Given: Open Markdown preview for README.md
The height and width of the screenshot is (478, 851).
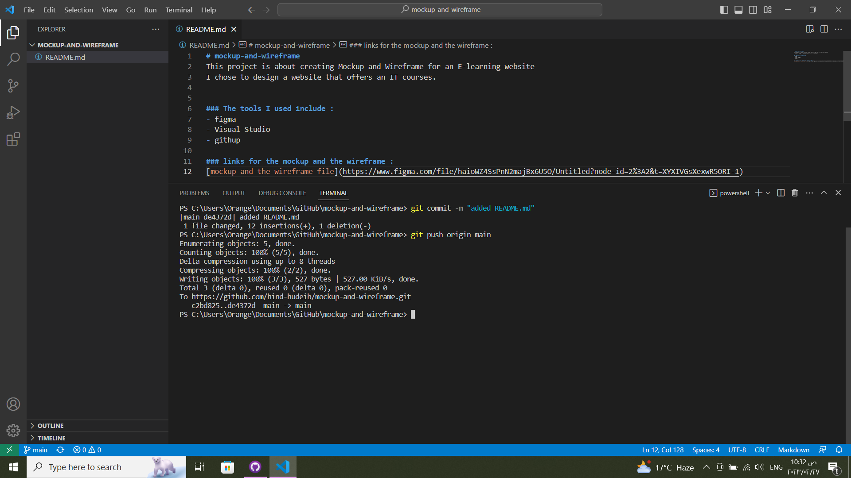Looking at the screenshot, I should click(x=810, y=29).
